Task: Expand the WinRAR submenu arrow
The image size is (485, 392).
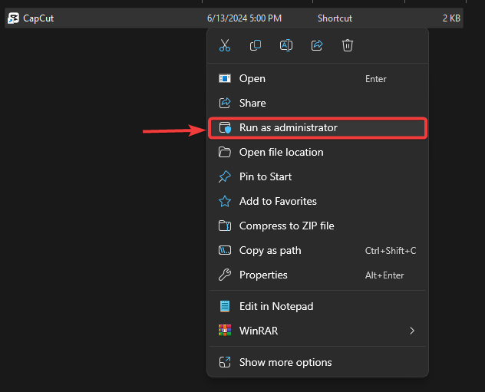Action: click(x=412, y=331)
